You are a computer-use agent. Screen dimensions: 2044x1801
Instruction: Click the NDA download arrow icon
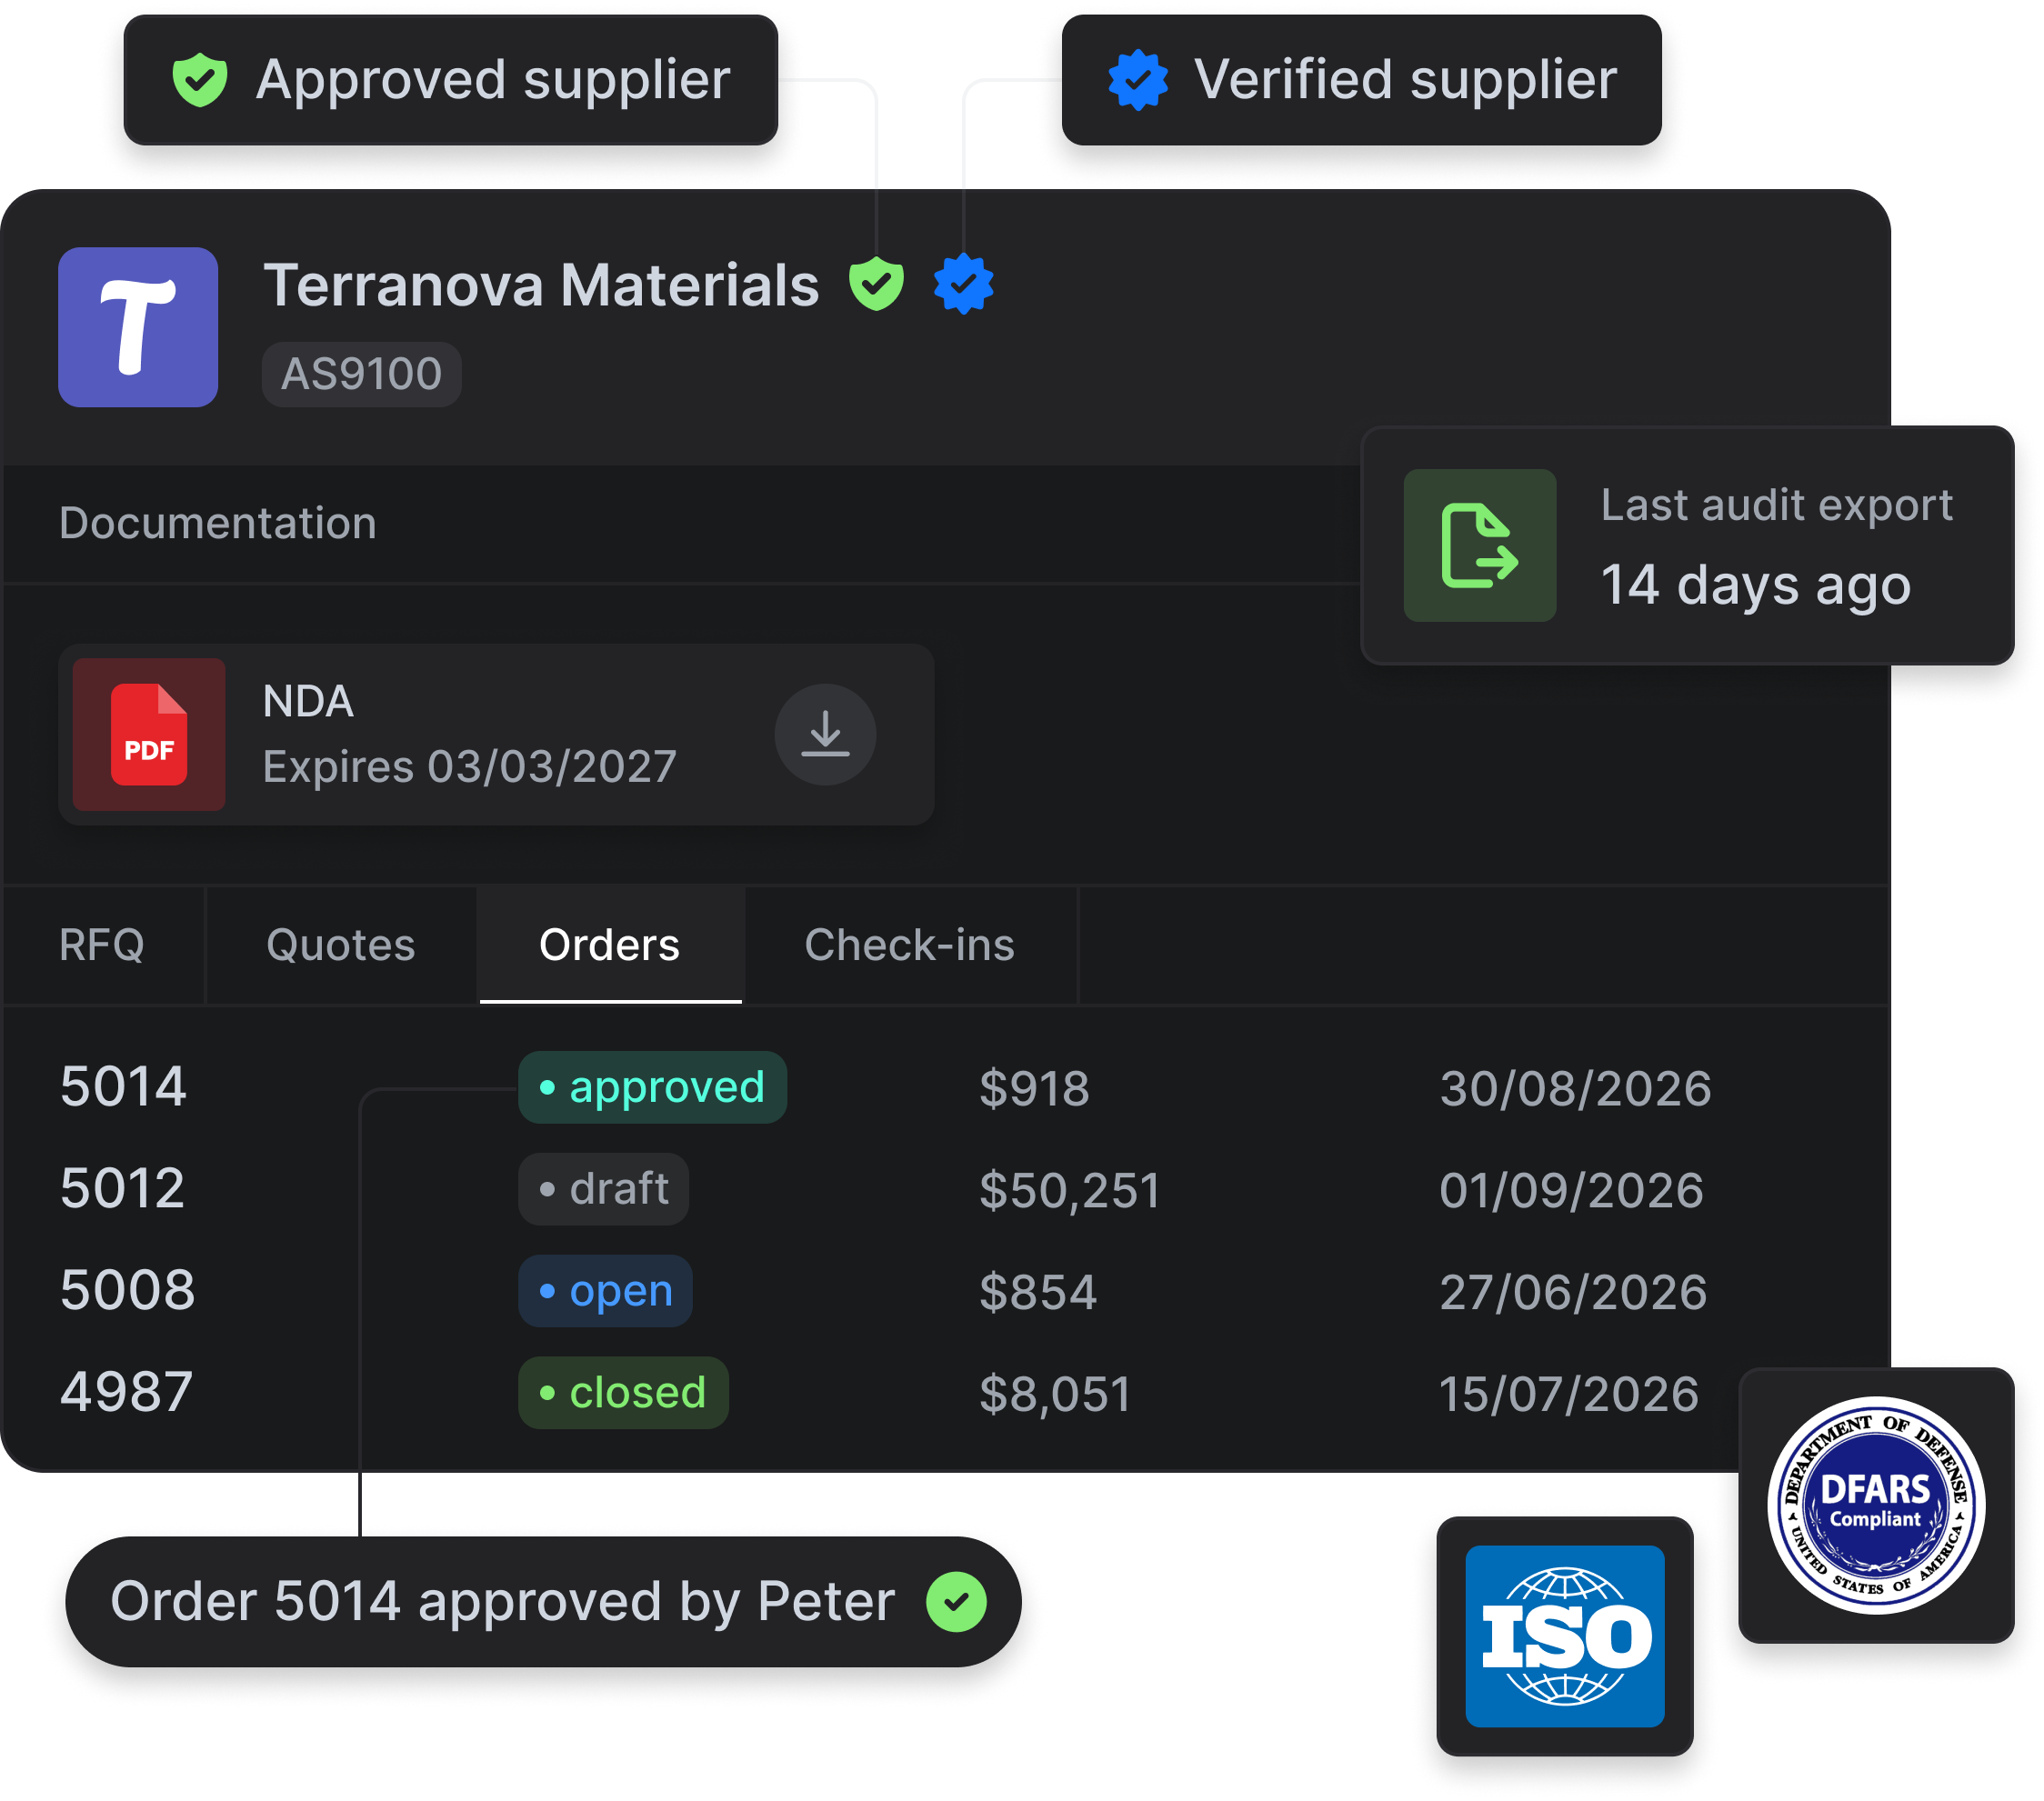(825, 734)
